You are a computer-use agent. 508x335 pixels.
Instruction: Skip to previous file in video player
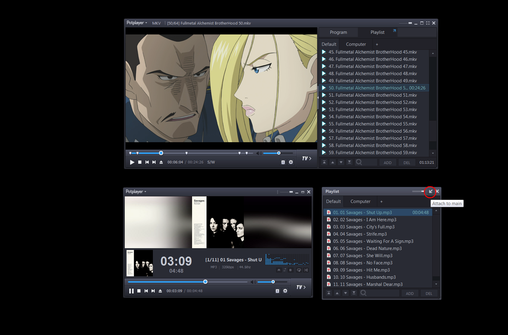[x=147, y=162]
